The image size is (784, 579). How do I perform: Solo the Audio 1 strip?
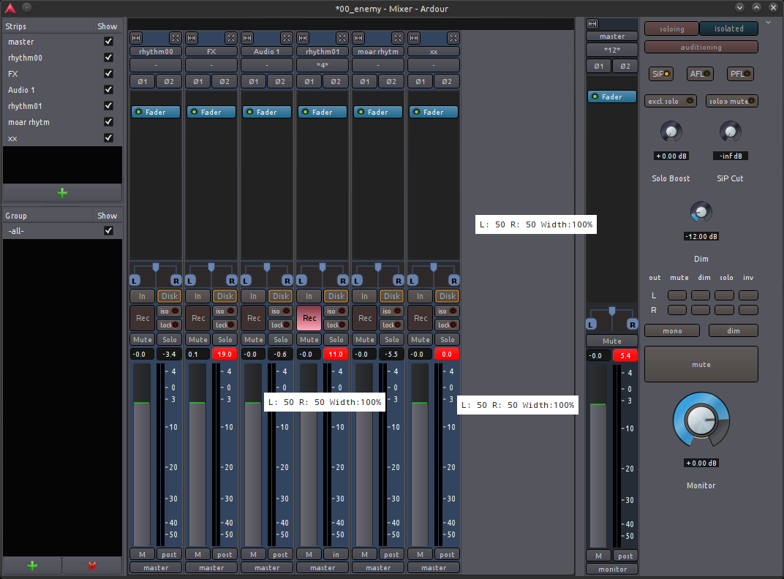click(281, 339)
